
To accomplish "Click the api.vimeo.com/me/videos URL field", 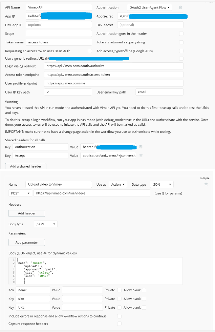I will click(x=92, y=193).
